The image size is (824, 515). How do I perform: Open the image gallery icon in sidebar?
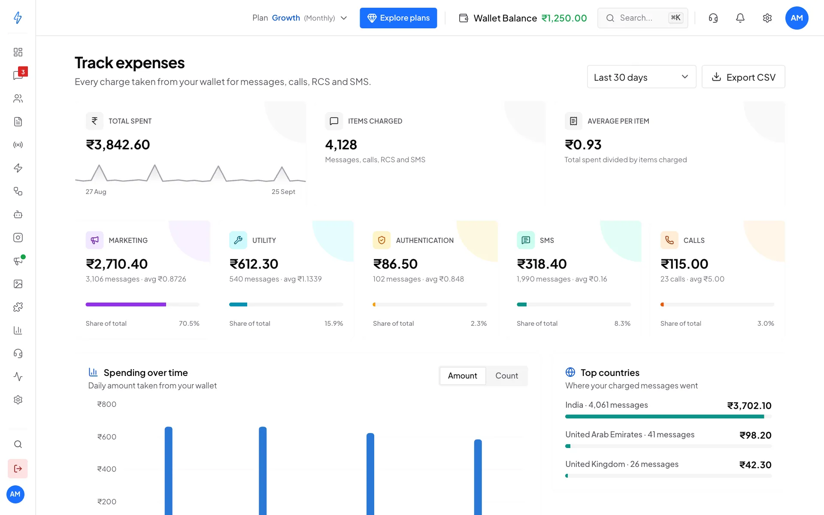pos(18,284)
